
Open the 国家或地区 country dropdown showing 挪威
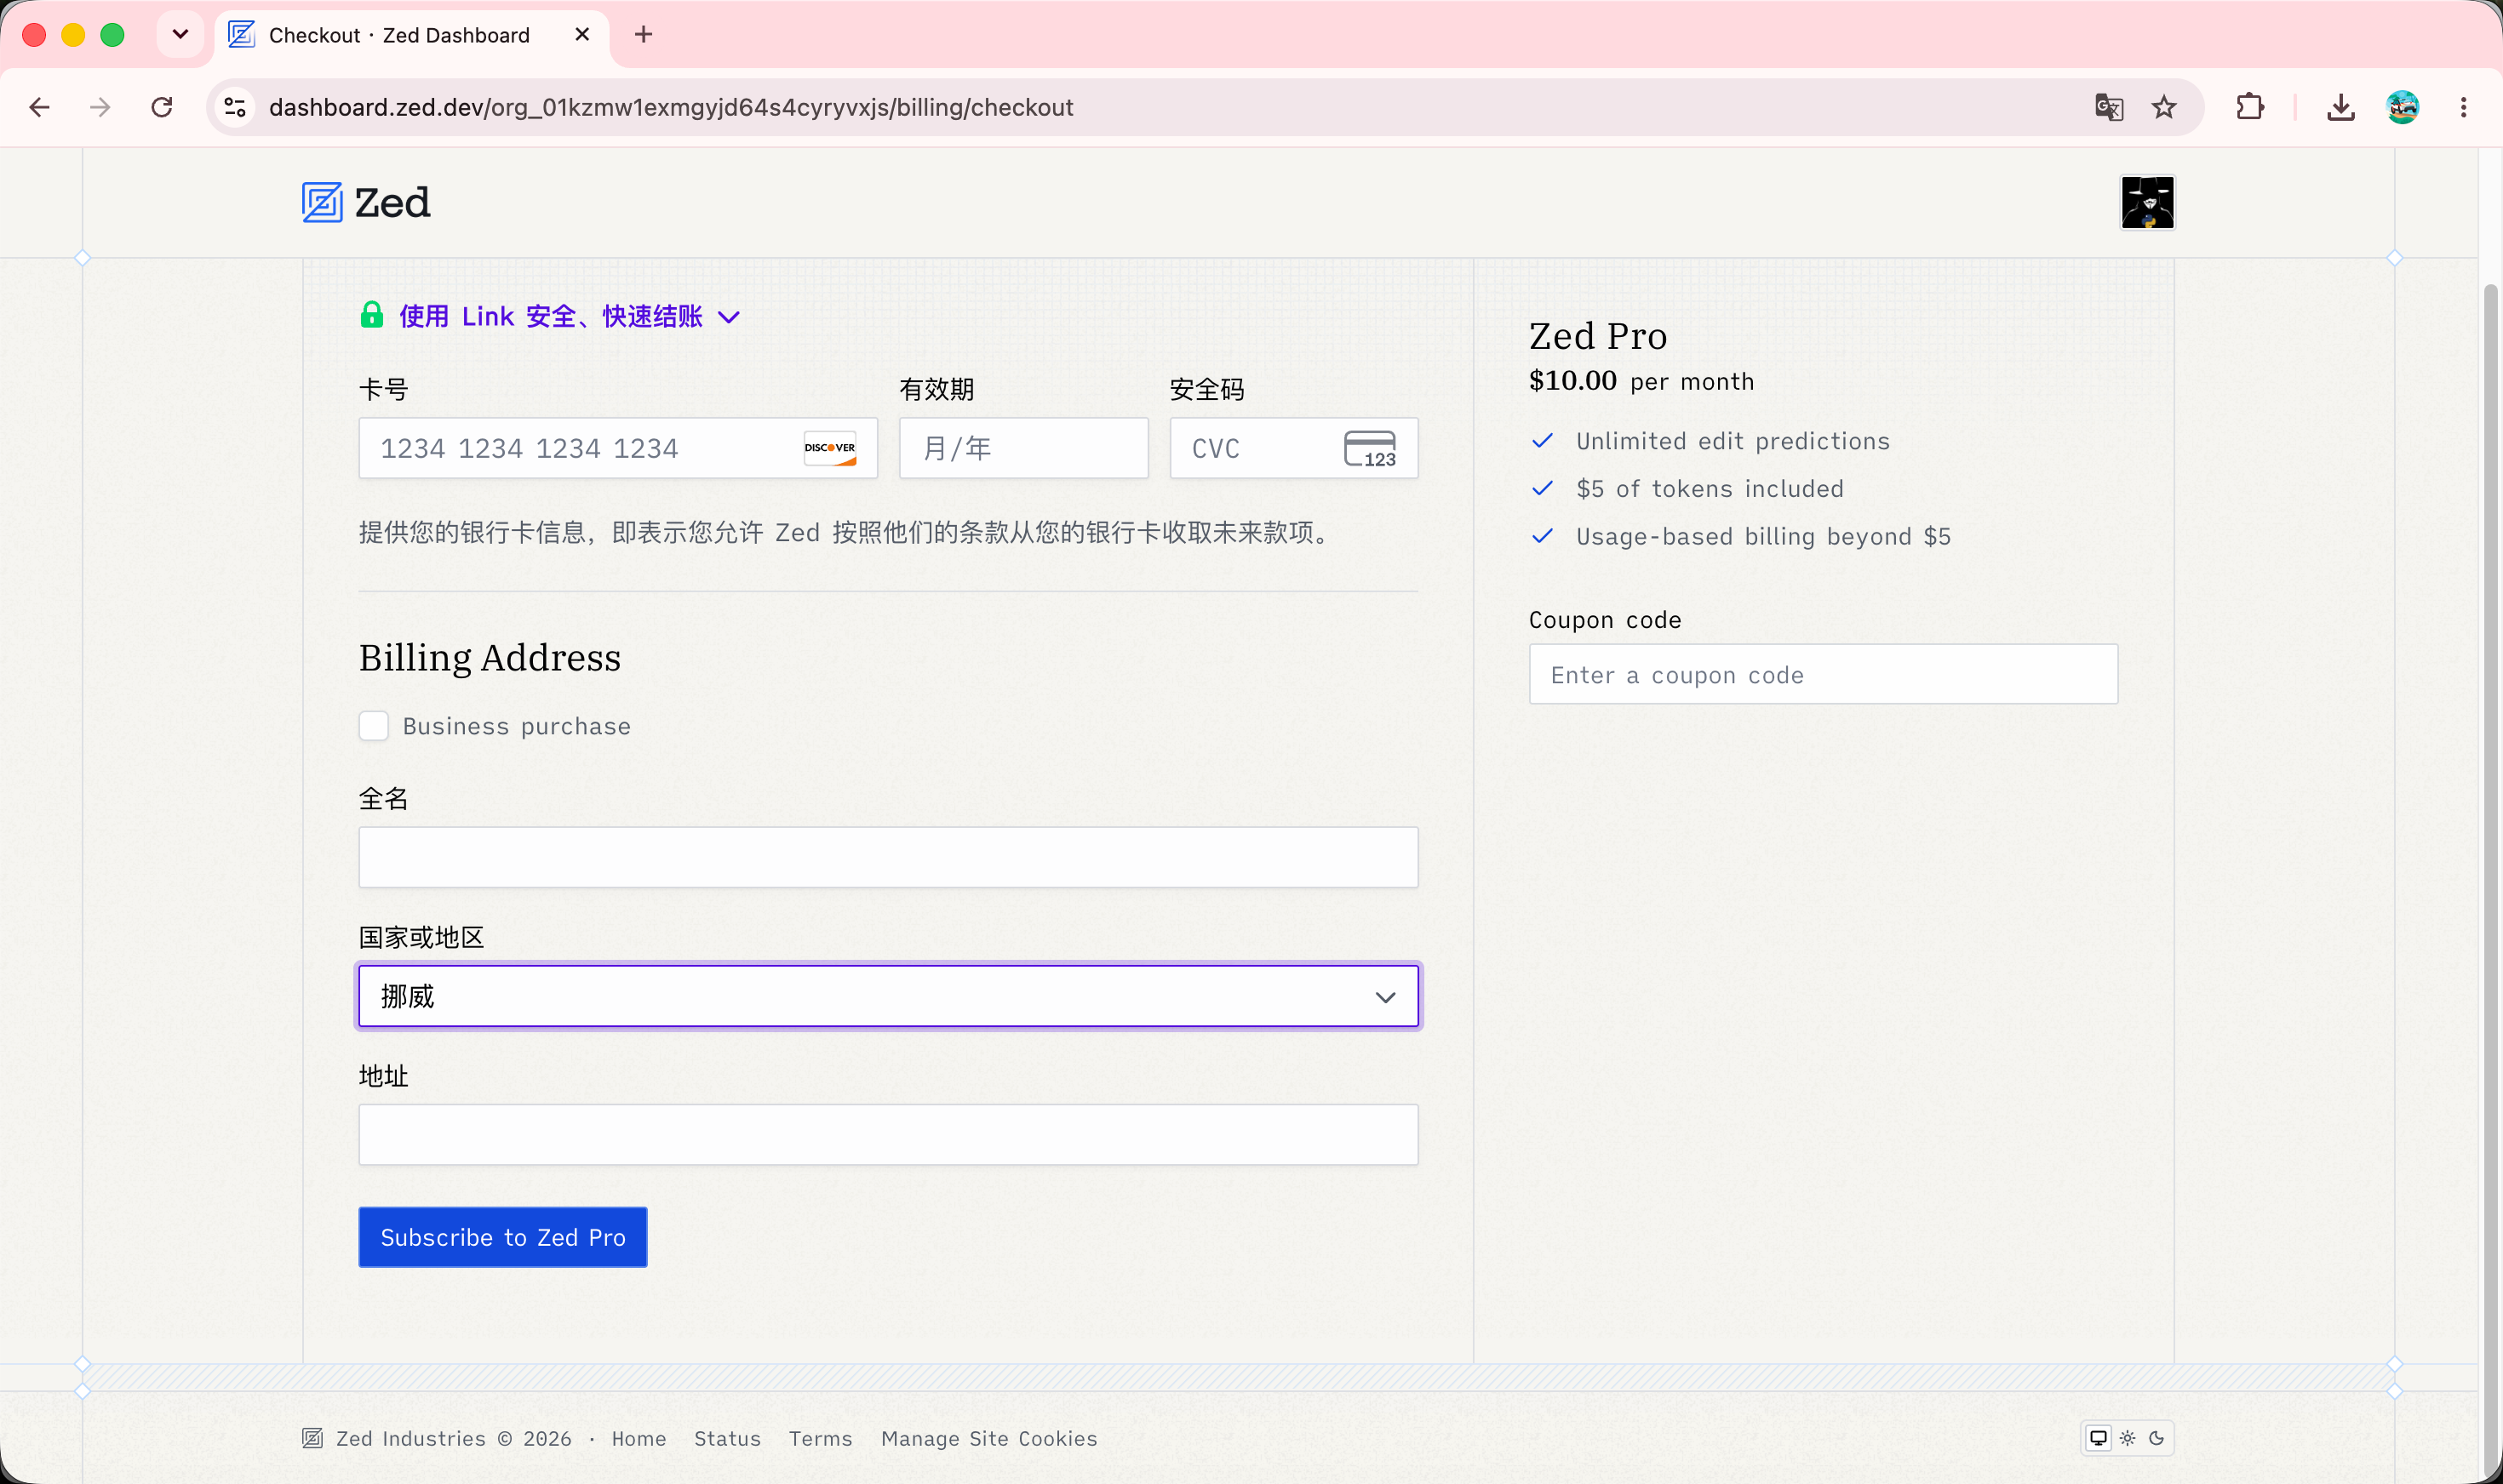[888, 996]
